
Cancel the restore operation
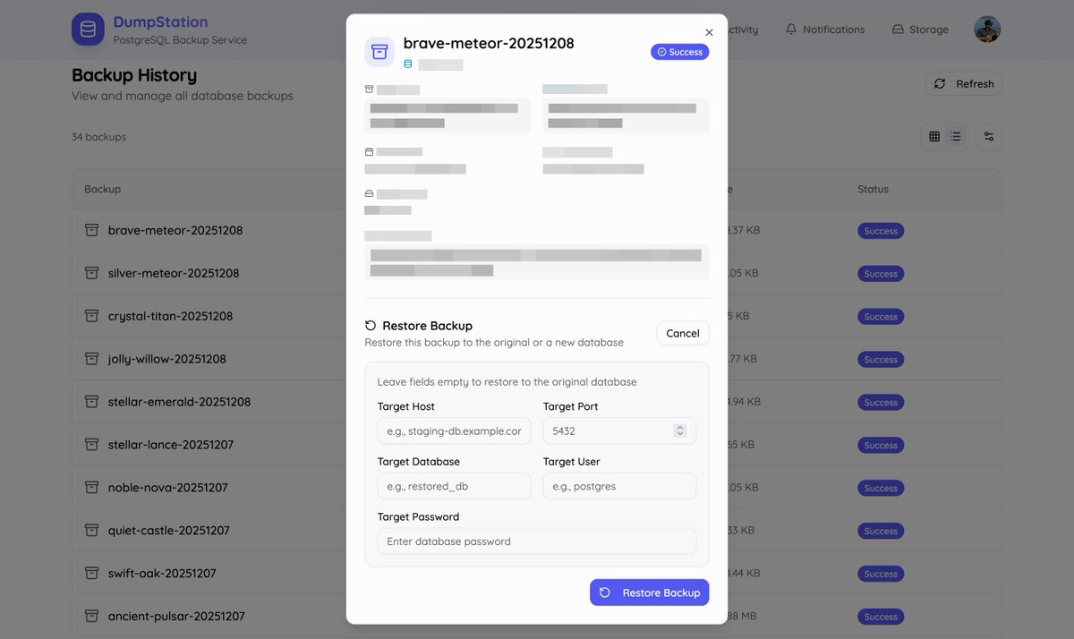click(682, 332)
